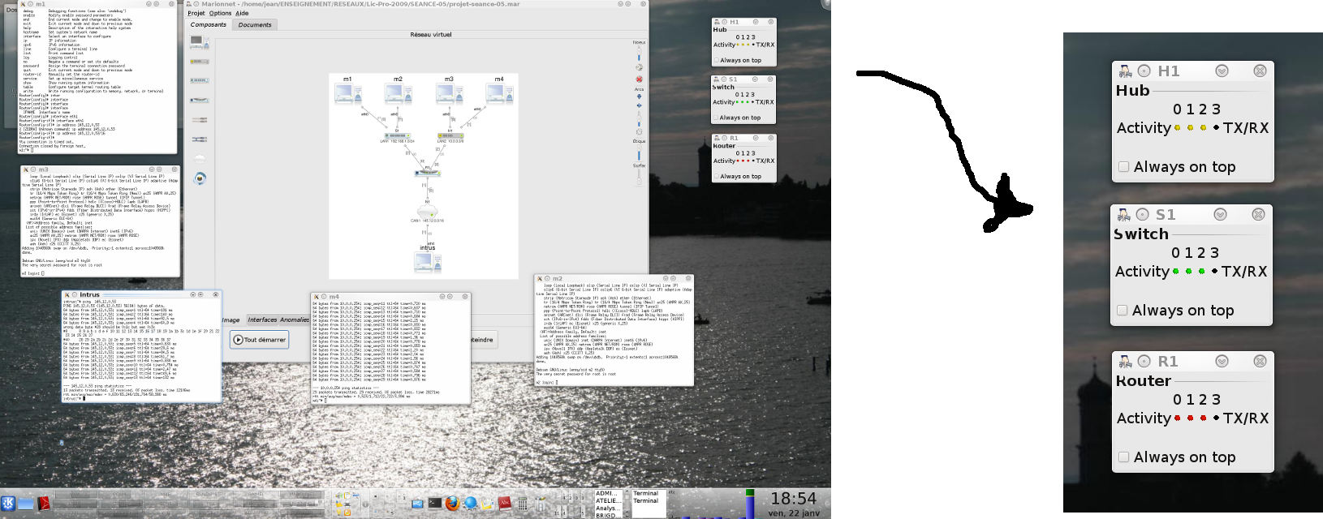Click the clock showing 18:54
1323x519 pixels.
click(793, 499)
